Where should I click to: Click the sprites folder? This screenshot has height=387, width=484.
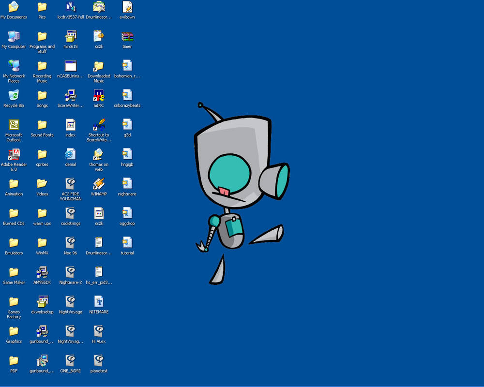pyautogui.click(x=42, y=157)
